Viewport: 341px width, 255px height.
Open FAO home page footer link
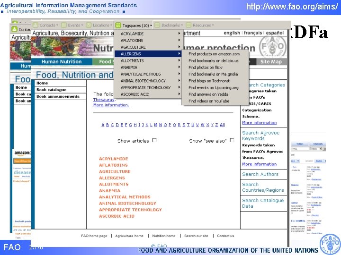(x=94, y=236)
